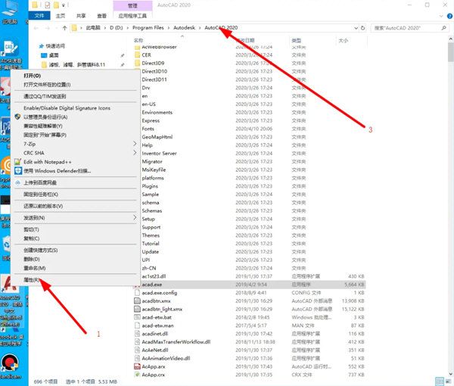Click the acad.exe.config file icon
Image resolution: width=454 pixels, height=386 pixels.
(x=137, y=292)
